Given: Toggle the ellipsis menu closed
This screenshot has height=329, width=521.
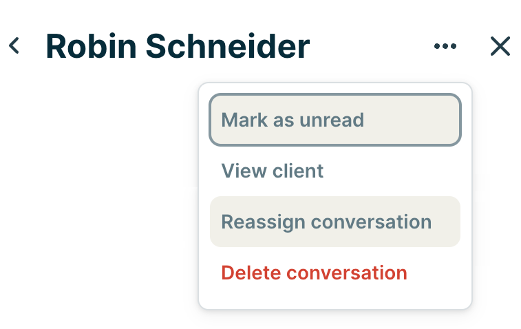Looking at the screenshot, I should tap(445, 46).
